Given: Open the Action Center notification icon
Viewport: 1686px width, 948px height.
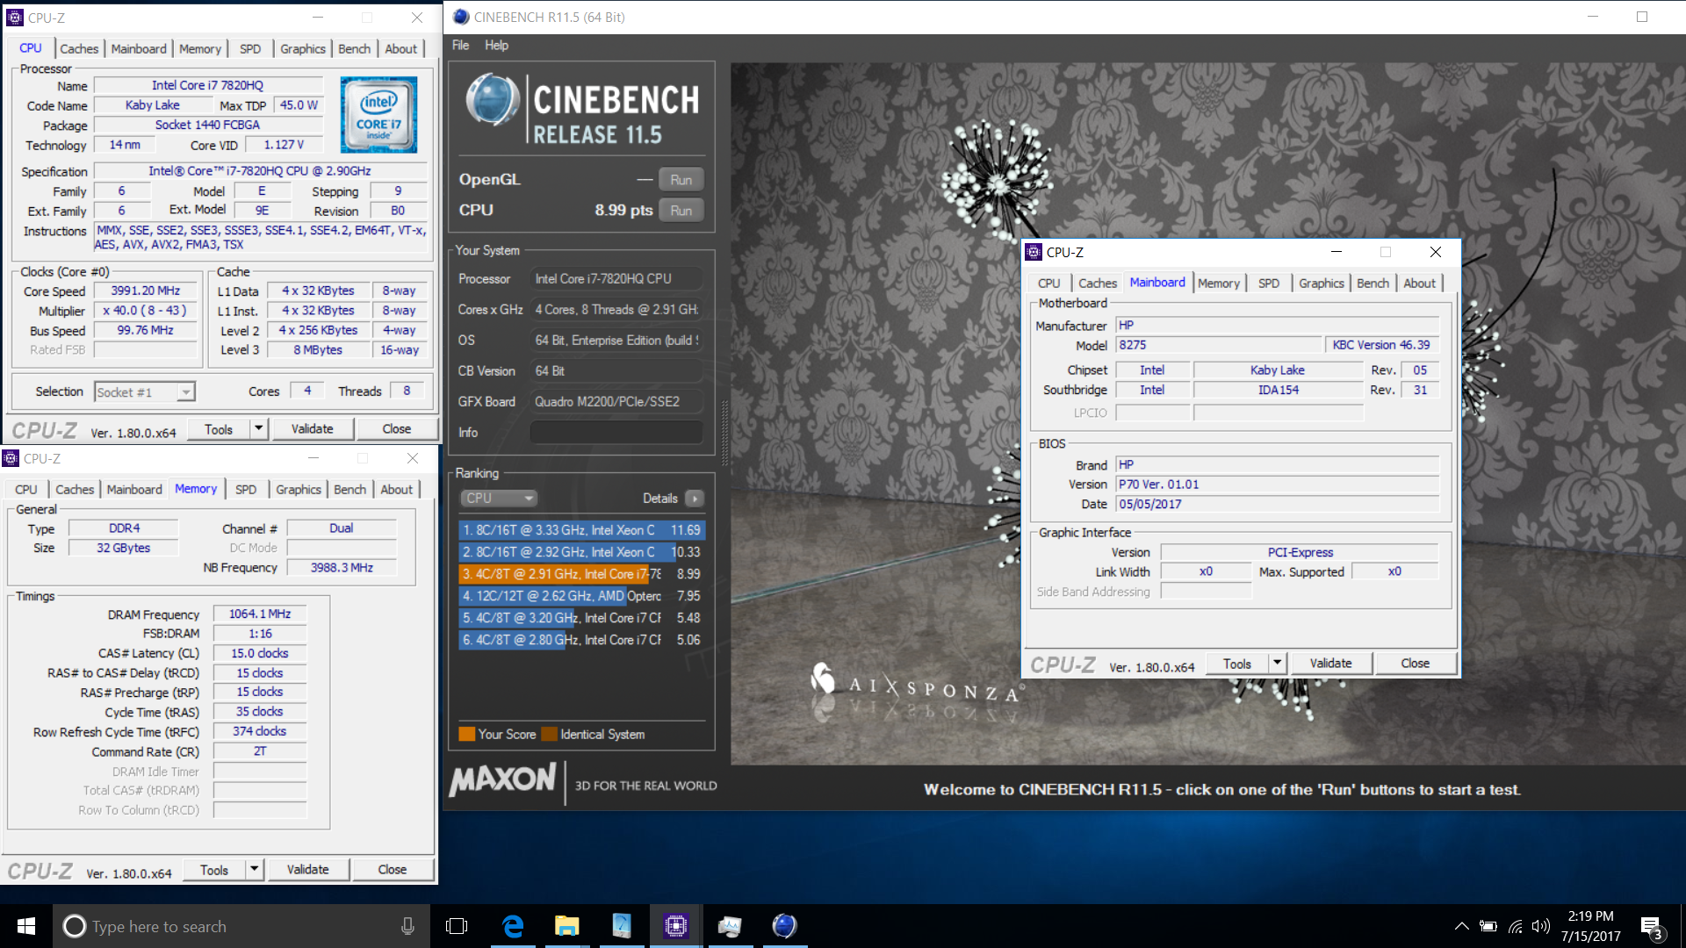Looking at the screenshot, I should click(x=1652, y=927).
